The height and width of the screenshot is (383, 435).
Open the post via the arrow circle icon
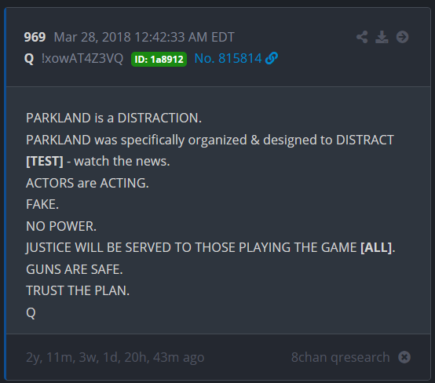(402, 37)
